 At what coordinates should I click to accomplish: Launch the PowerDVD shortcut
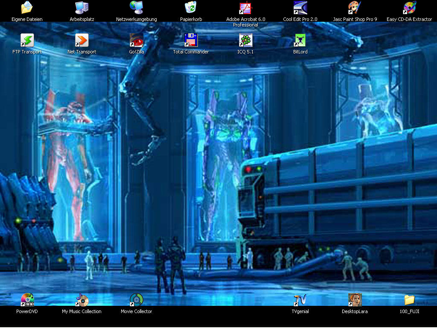(x=27, y=300)
